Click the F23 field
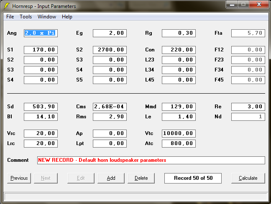 [x=248, y=60]
